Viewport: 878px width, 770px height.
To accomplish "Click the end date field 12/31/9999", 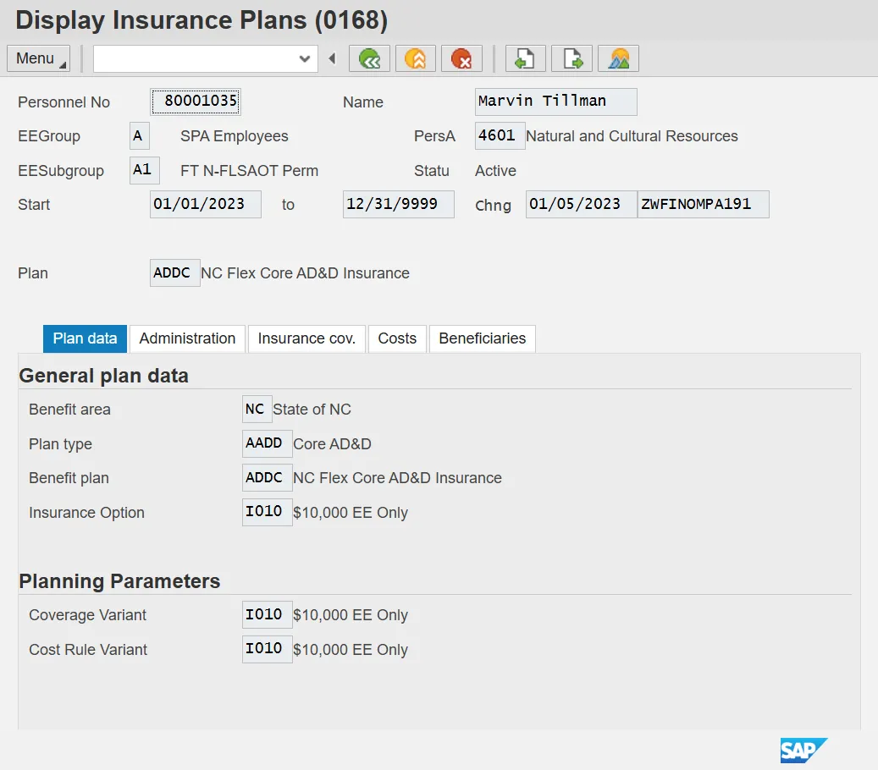I will coord(398,204).
